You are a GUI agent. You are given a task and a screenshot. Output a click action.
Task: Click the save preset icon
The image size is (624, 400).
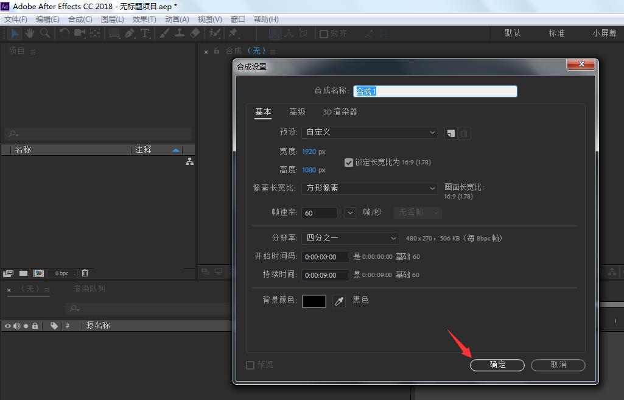coord(450,133)
